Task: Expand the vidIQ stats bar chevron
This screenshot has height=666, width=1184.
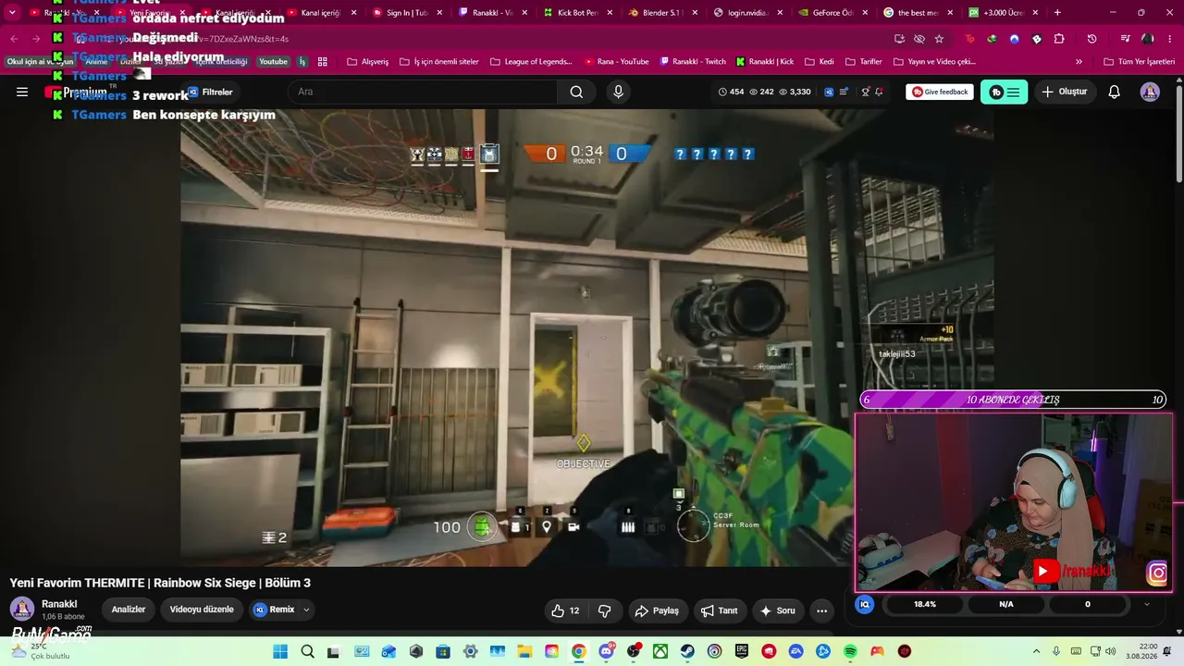Action: pyautogui.click(x=1147, y=604)
